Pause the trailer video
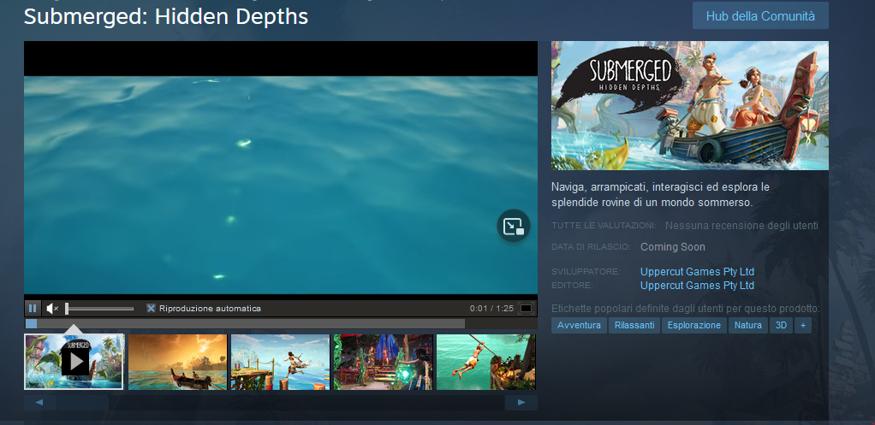 pos(33,308)
